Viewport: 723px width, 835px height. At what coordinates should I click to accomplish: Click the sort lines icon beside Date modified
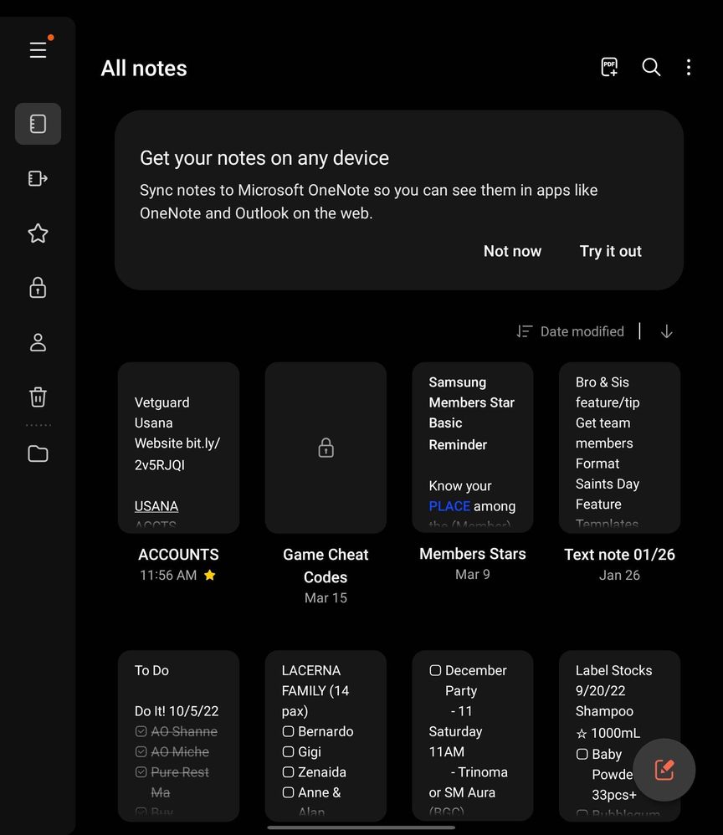pyautogui.click(x=525, y=332)
